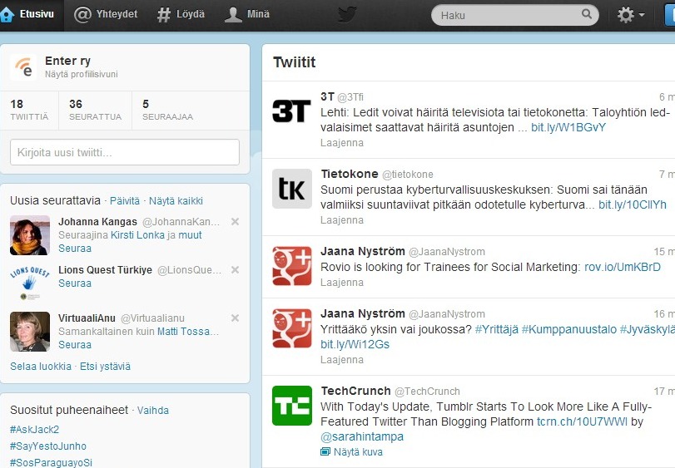Click Jaana Nyström avatar on Yrittääkö tweet
This screenshot has height=468, width=675.
292,328
